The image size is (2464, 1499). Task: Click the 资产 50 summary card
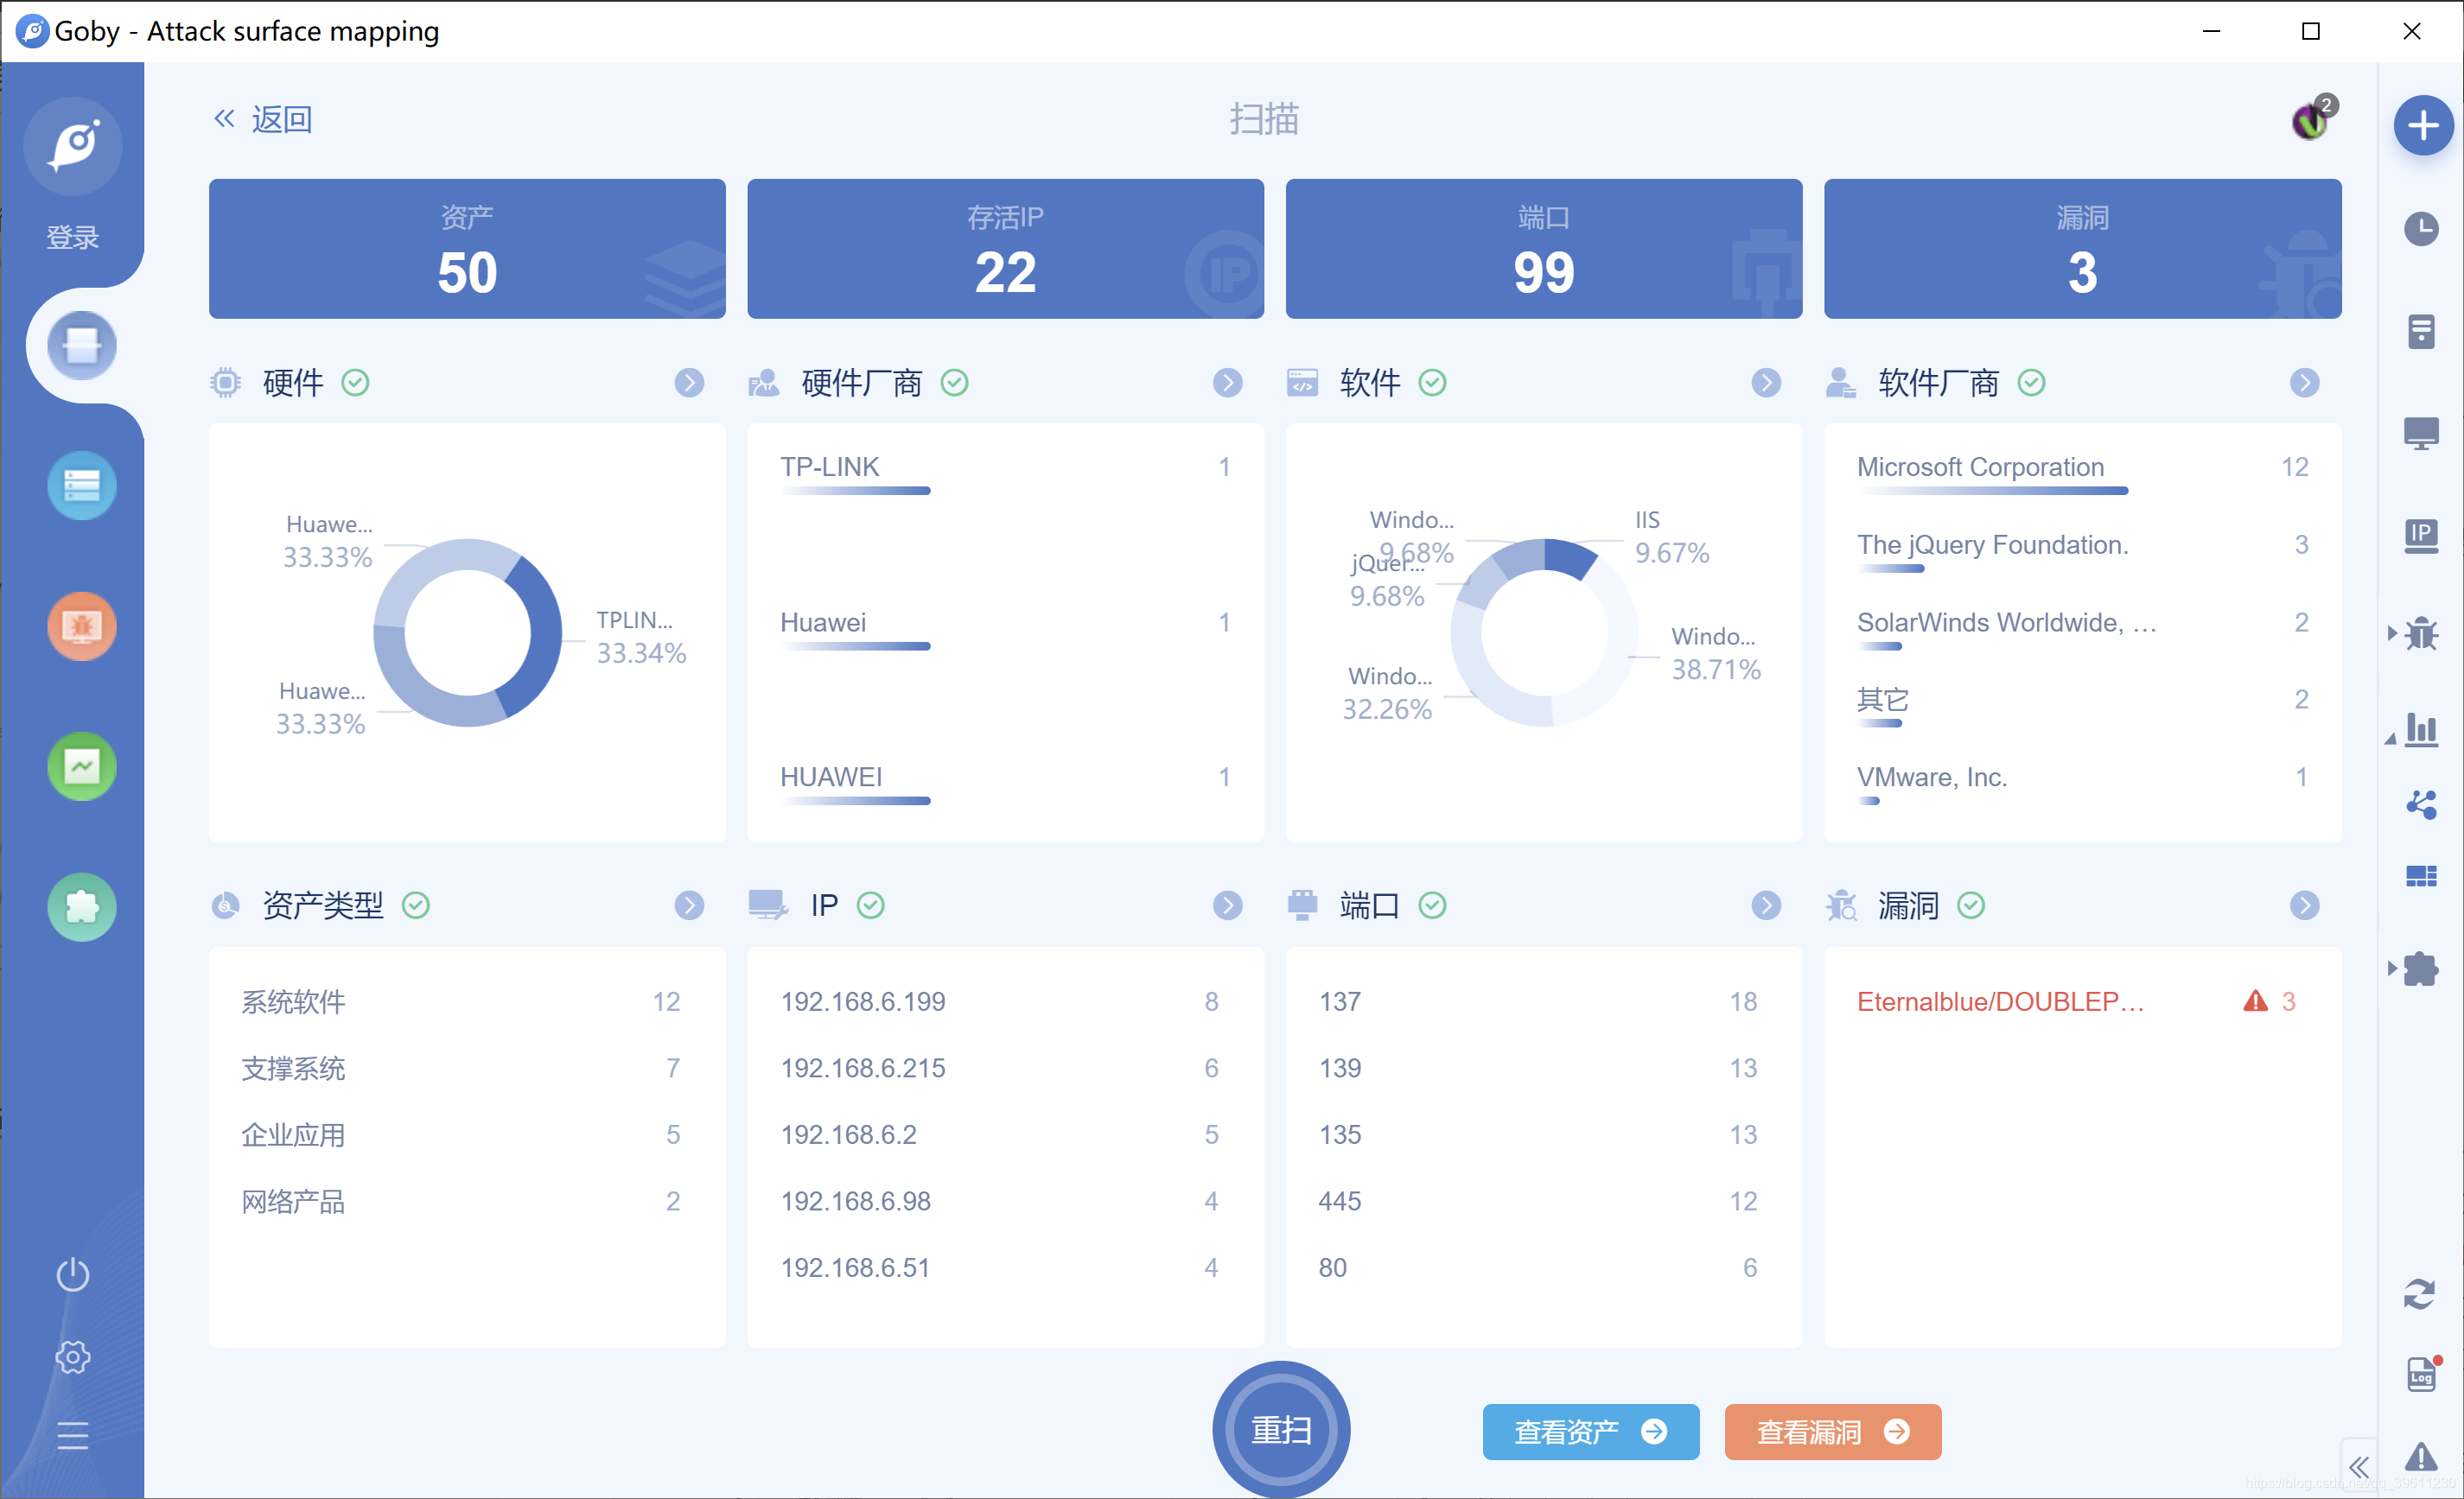[467, 249]
